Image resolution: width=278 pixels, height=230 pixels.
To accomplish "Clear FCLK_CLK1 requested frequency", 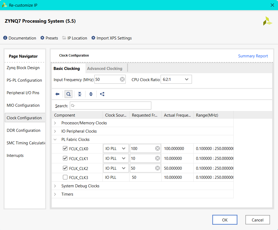I will tap(158, 158).
